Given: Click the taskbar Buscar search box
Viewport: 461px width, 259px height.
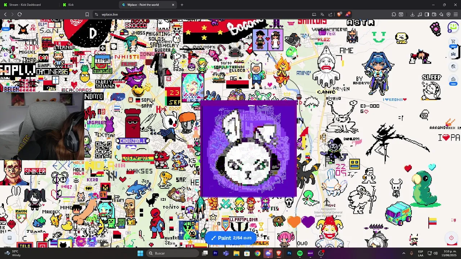Looking at the screenshot, I should pos(173,253).
